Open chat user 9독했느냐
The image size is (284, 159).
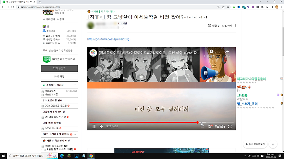(x=244, y=87)
